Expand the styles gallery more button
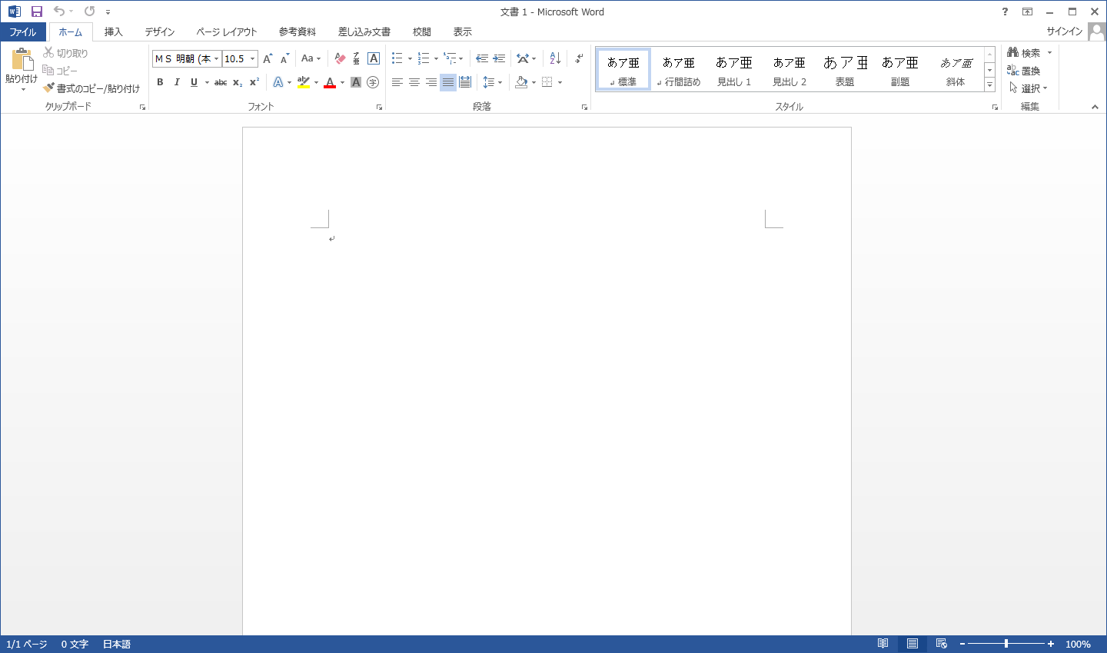1107x653 pixels. point(989,85)
